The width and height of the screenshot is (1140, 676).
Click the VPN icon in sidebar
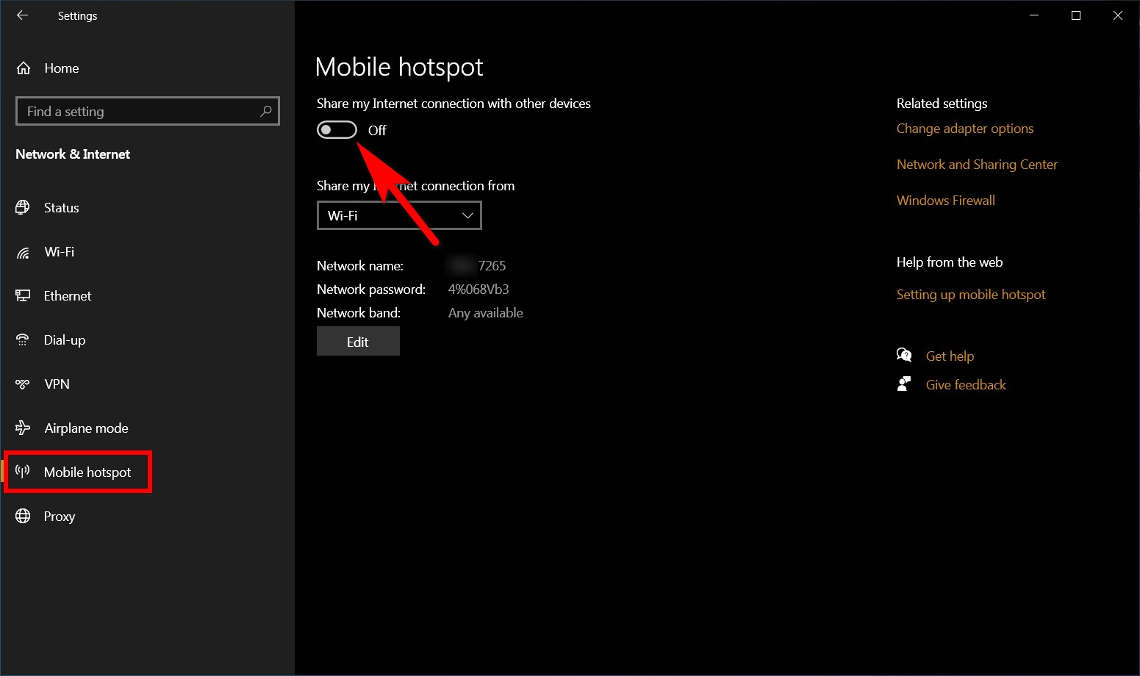pos(23,384)
